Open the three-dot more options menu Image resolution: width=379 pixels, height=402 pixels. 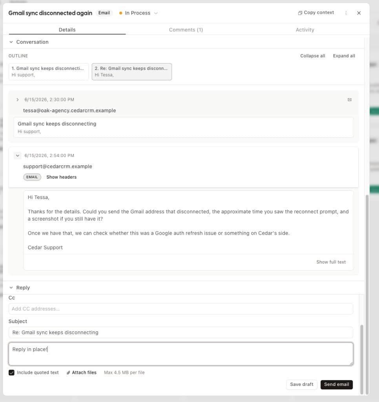point(346,13)
